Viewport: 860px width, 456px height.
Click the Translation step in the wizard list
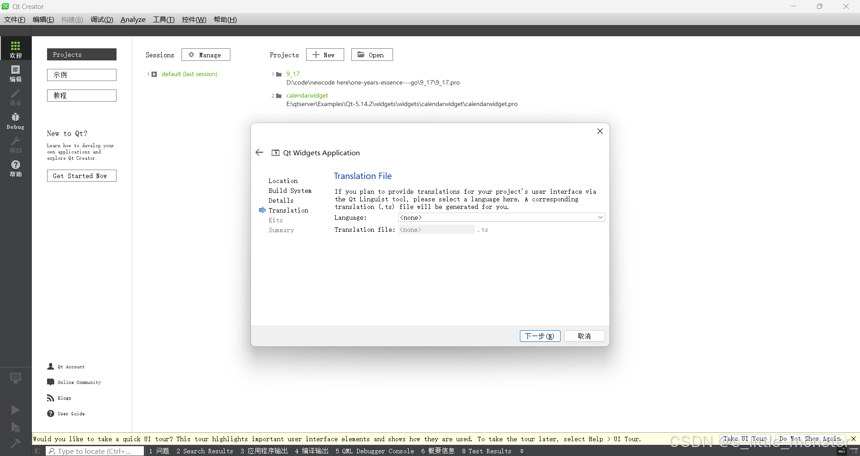(x=289, y=210)
